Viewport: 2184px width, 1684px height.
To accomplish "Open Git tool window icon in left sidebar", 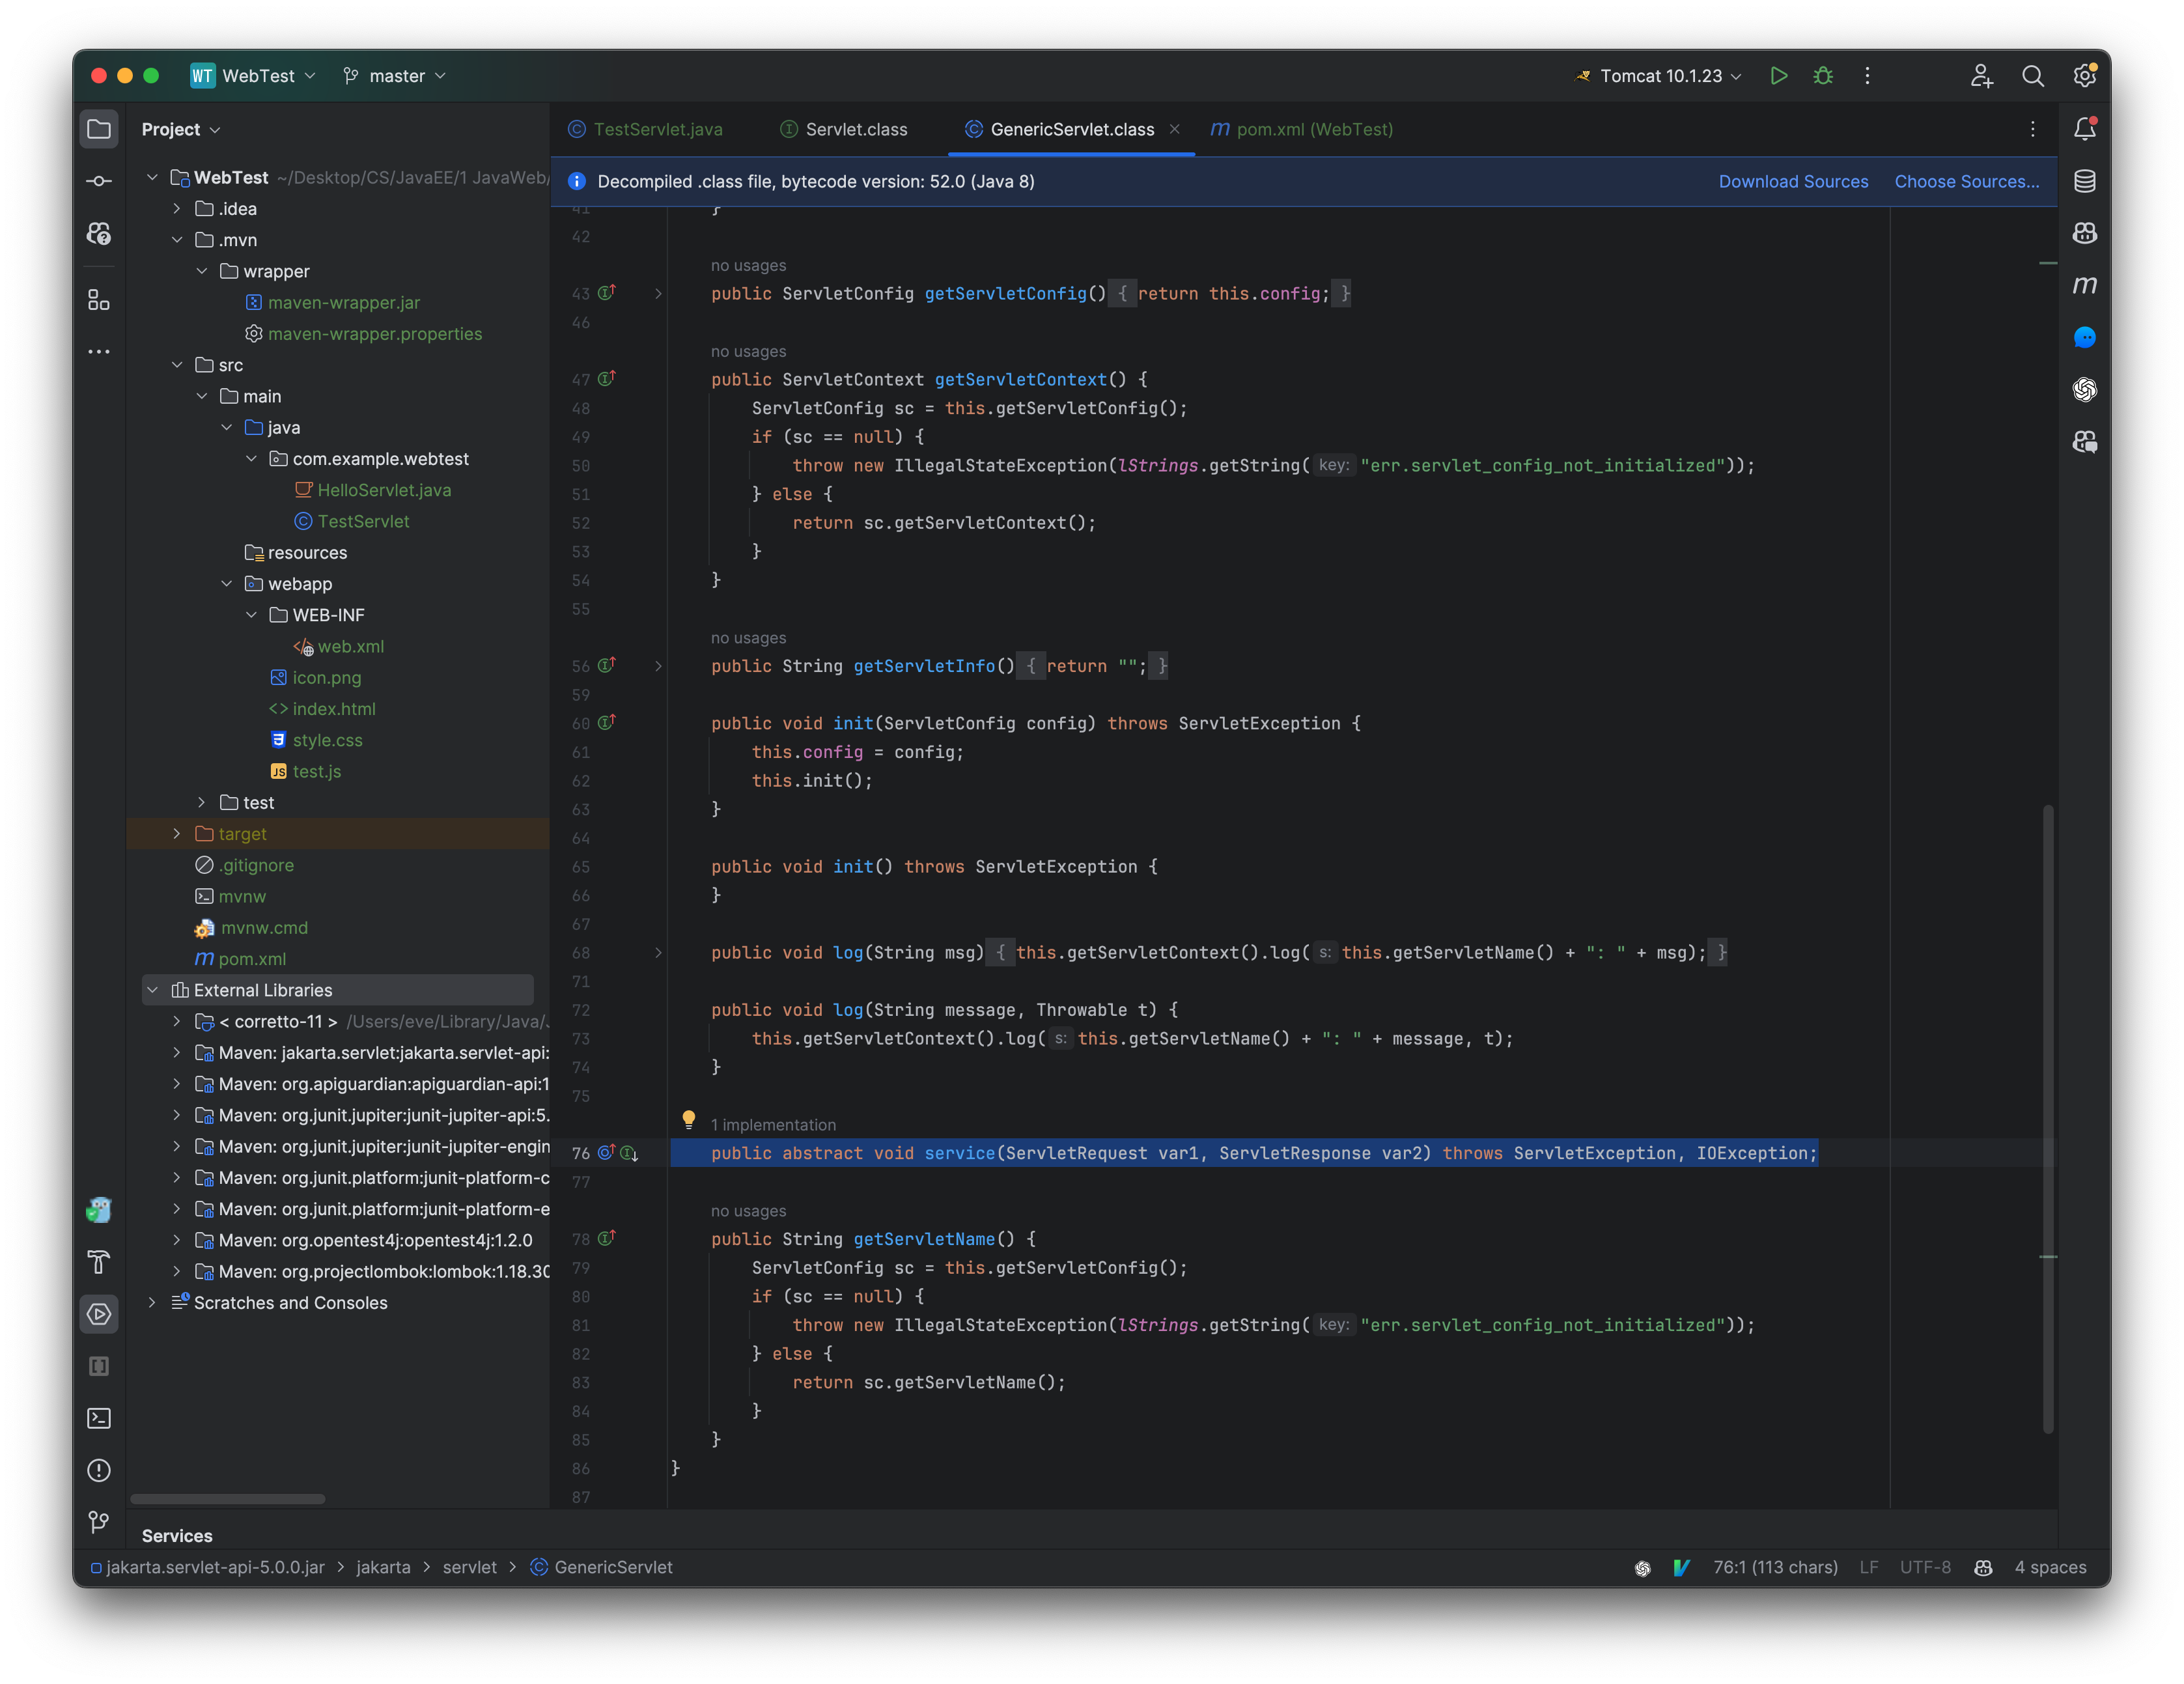I will click(x=99, y=1522).
